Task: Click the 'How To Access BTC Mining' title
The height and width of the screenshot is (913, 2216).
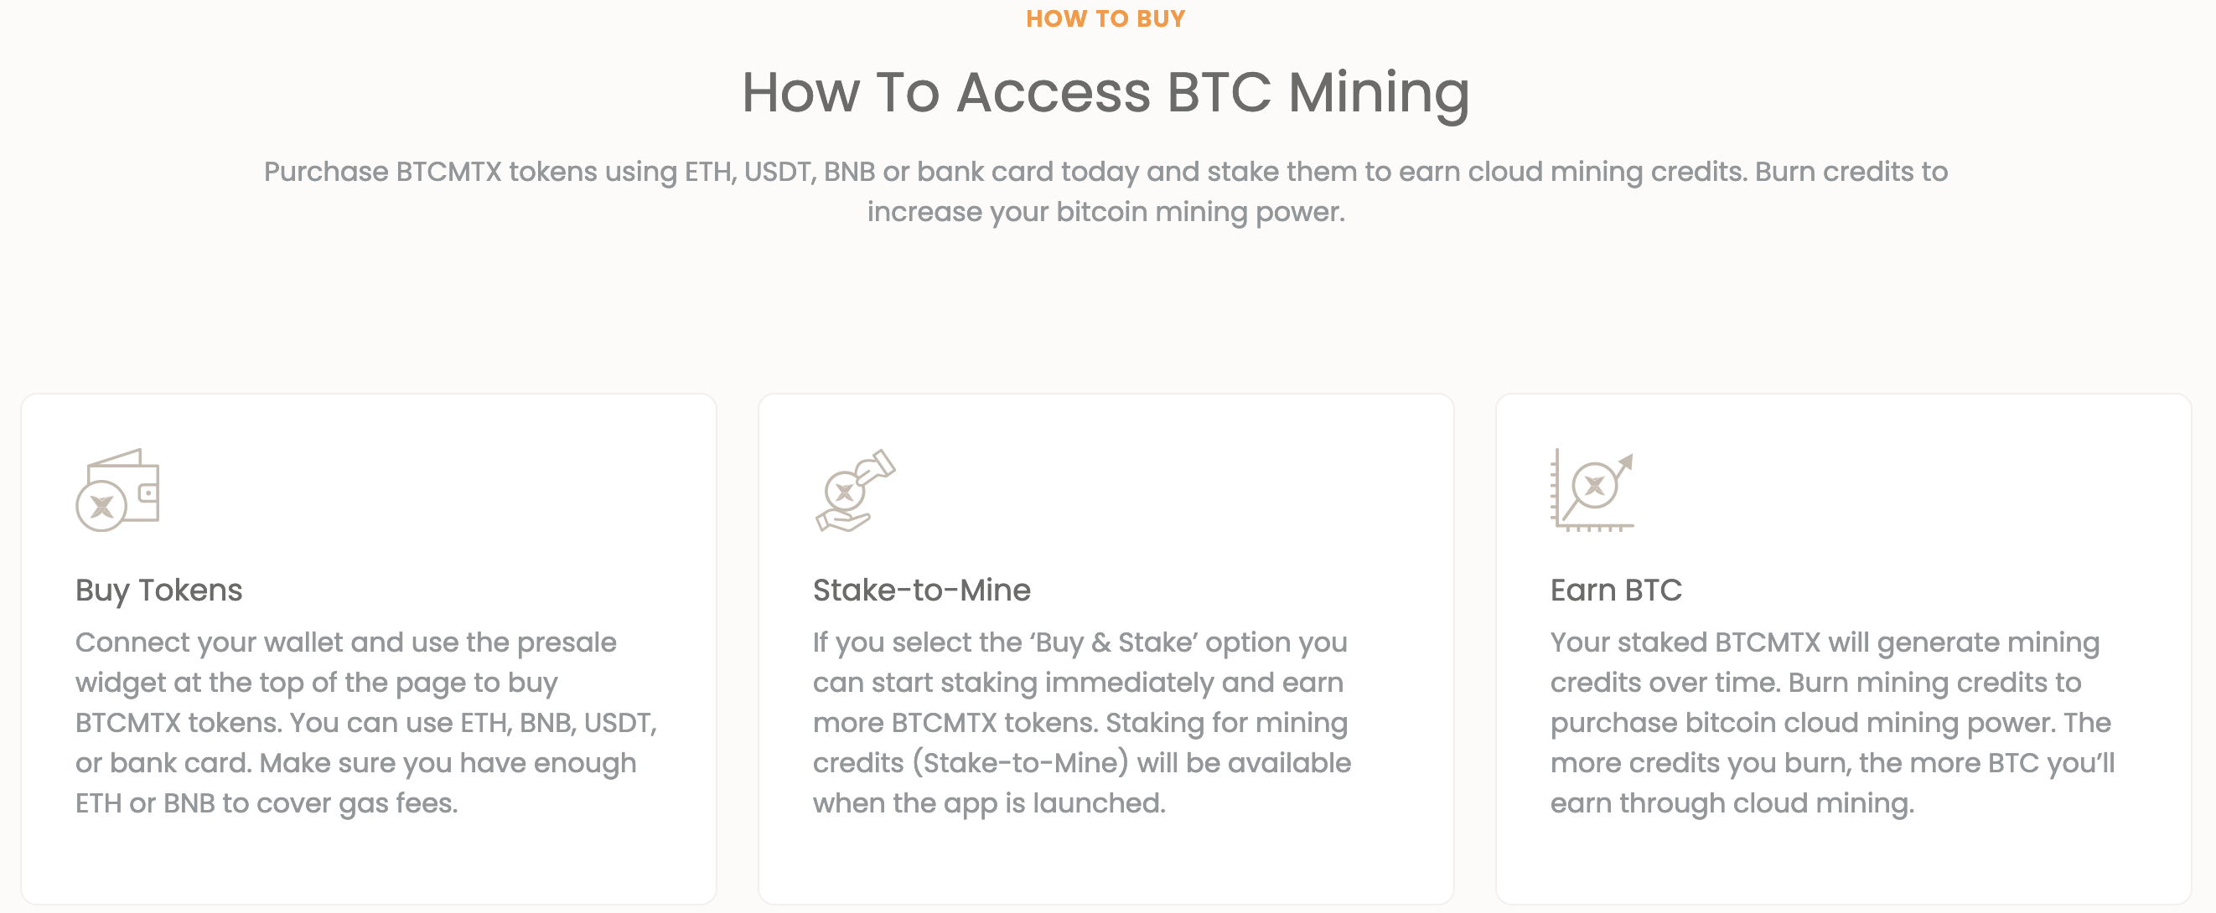Action: (x=1105, y=92)
